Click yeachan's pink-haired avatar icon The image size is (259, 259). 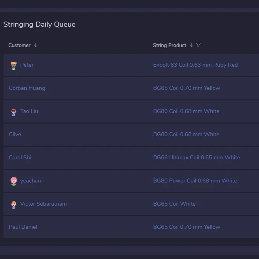pyautogui.click(x=14, y=181)
